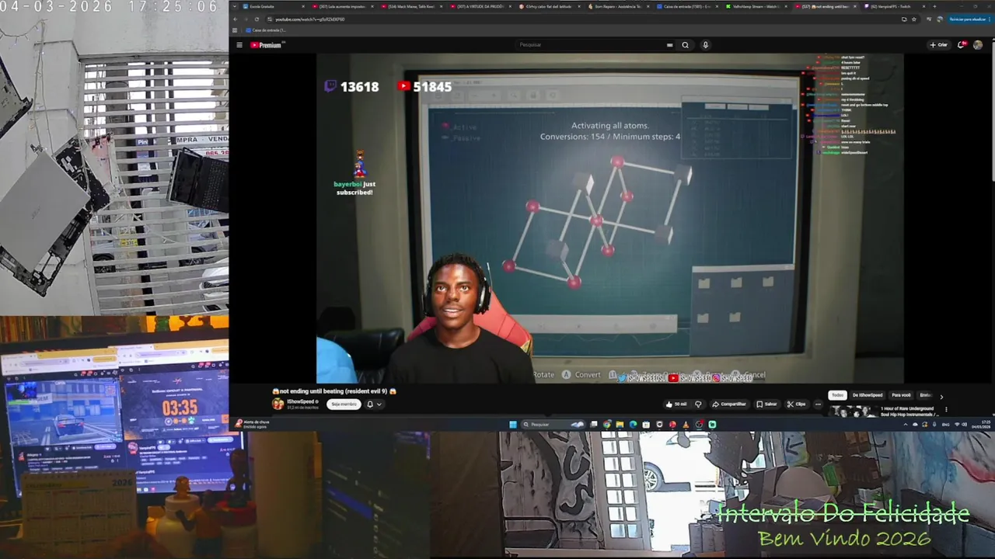This screenshot has height=559, width=995.
Task: Show more filter chips with right arrow
Action: pyautogui.click(x=941, y=397)
